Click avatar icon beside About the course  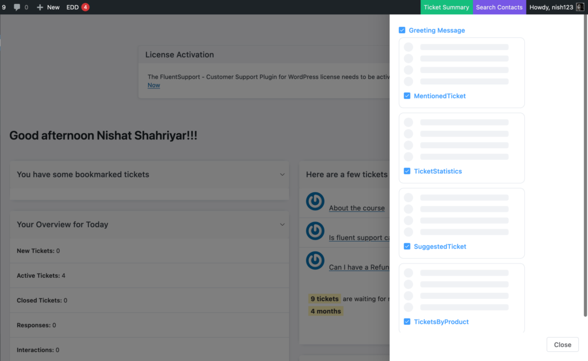[x=315, y=201]
